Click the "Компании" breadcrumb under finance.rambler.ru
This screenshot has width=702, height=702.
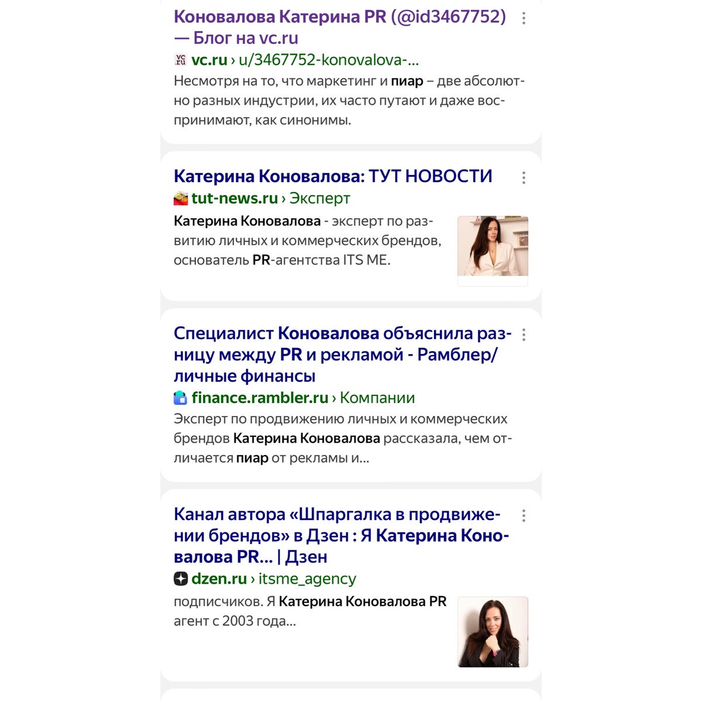click(377, 398)
